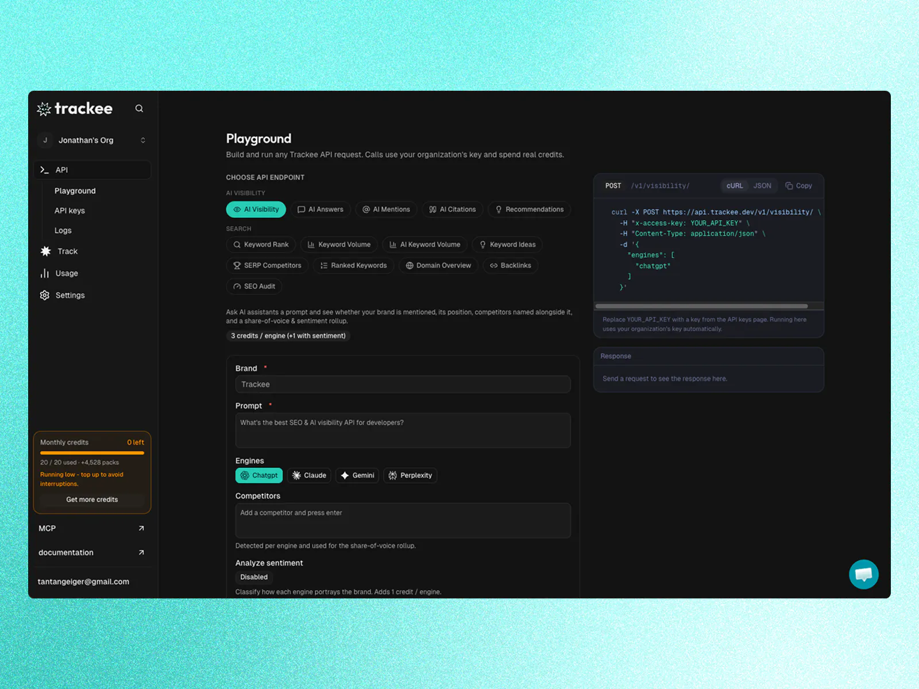Screen dimensions: 919x689
Task: Open the MCP link
Action: coord(92,528)
